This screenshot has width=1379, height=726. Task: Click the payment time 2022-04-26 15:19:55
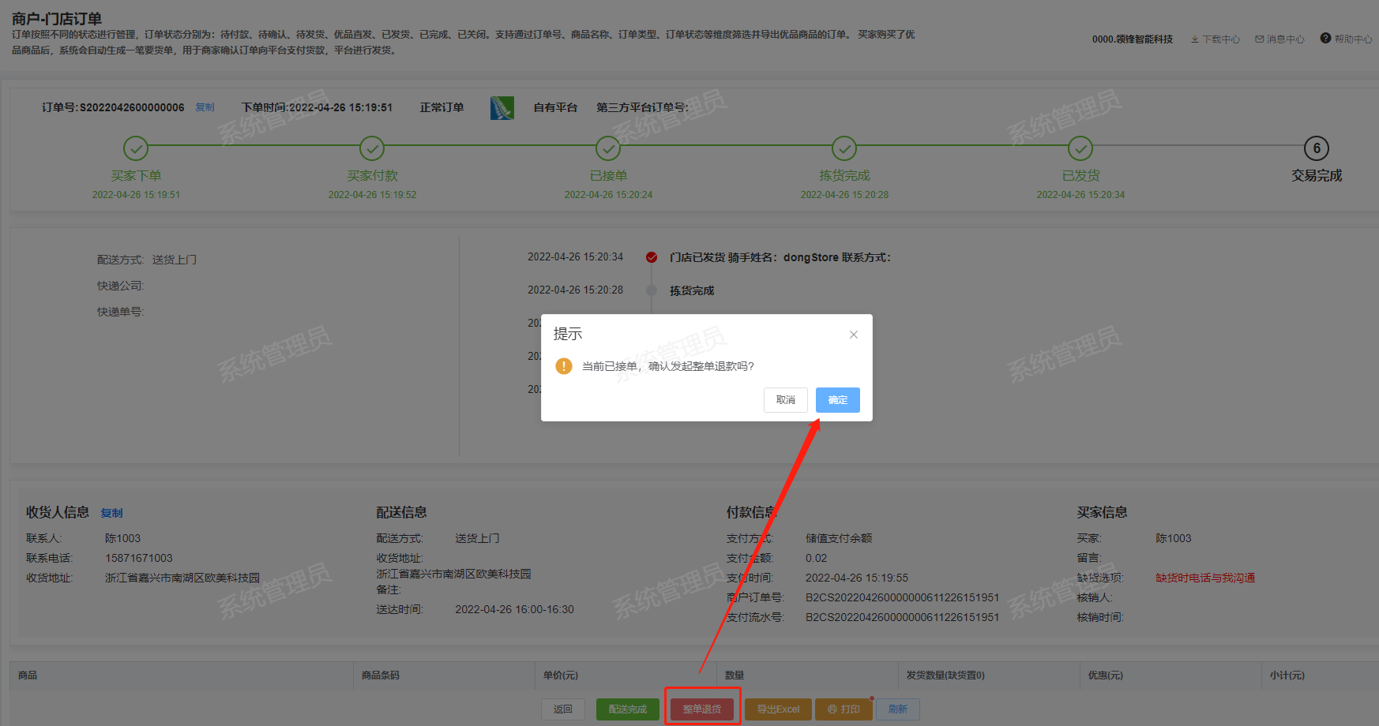(x=857, y=578)
